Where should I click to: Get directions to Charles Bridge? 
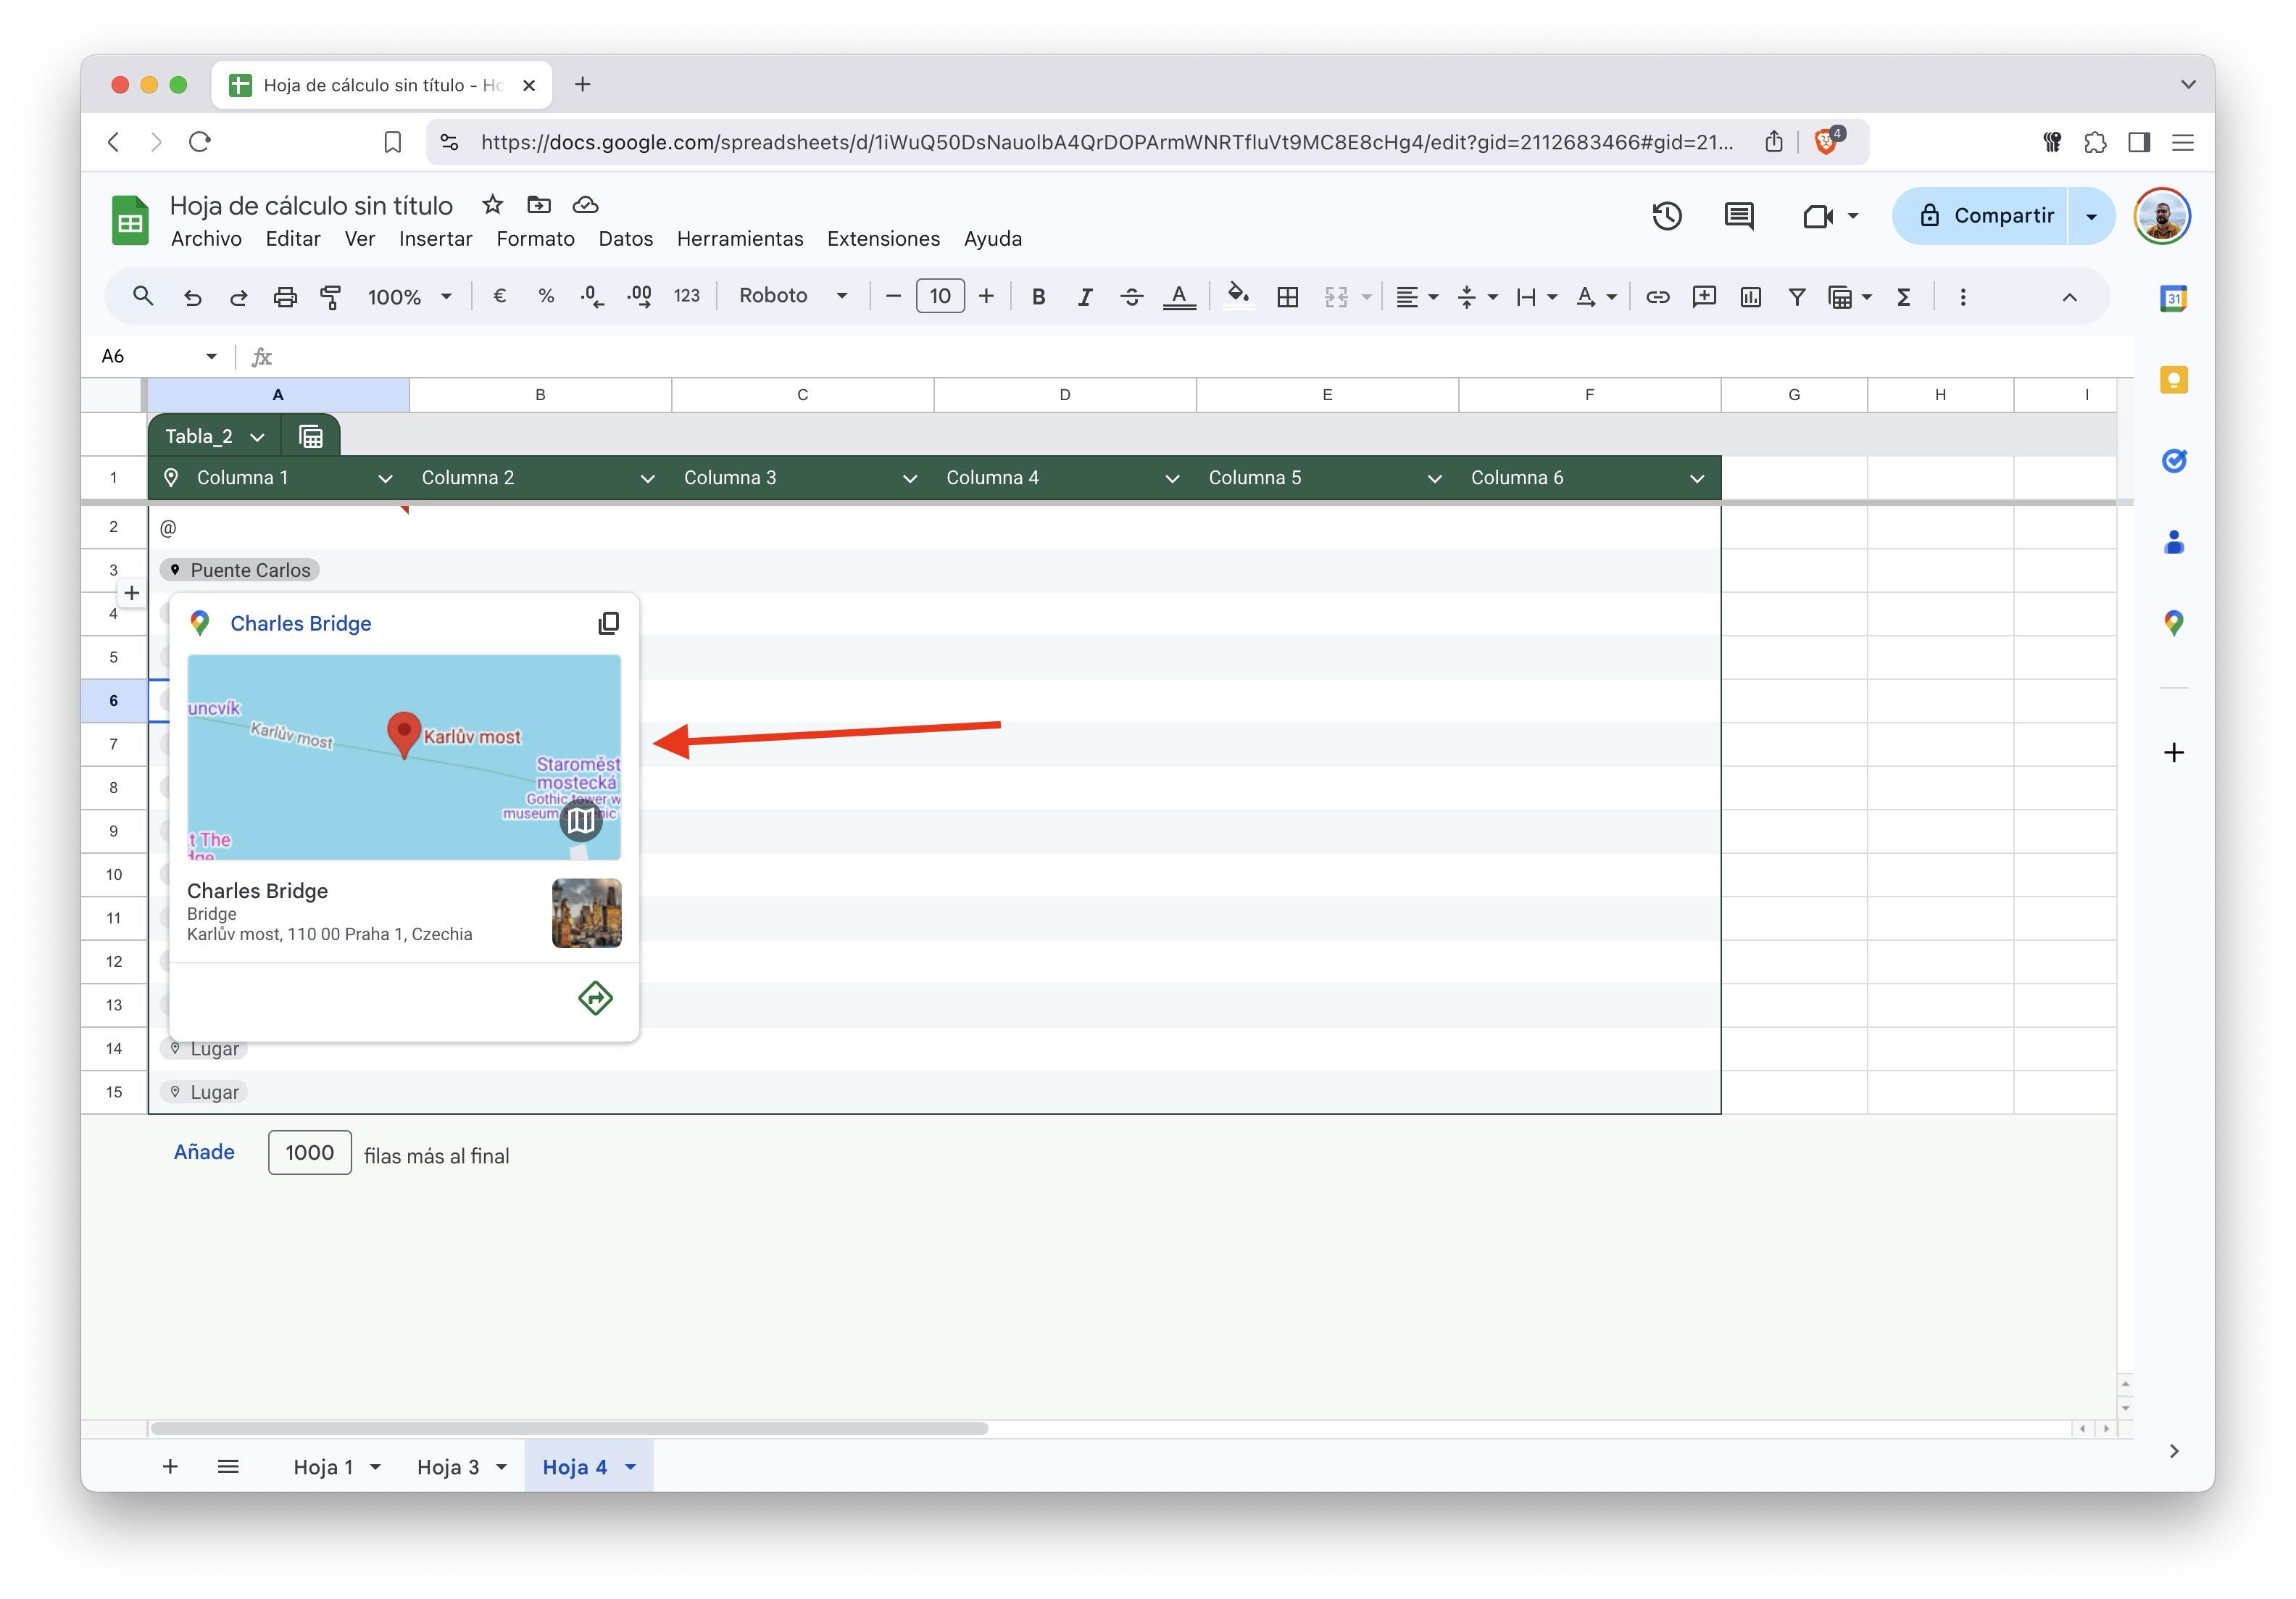(x=595, y=997)
